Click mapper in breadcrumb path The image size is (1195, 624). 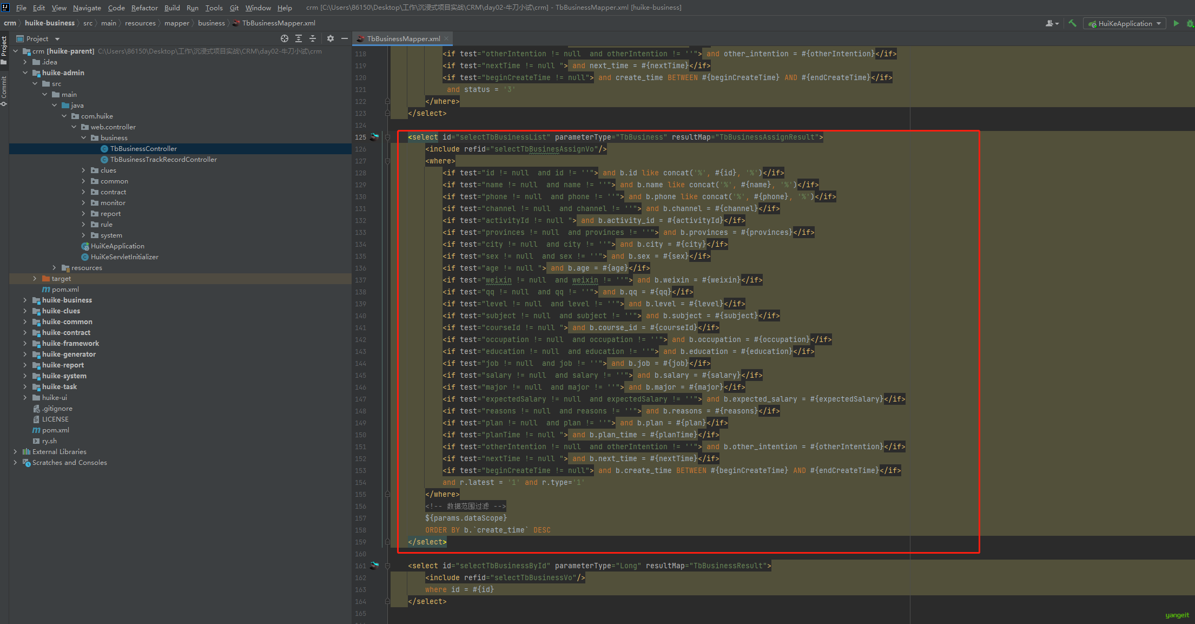(x=177, y=23)
